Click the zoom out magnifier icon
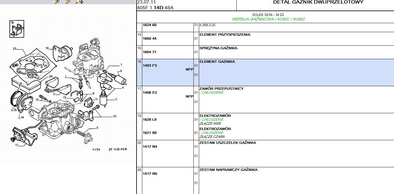The image size is (394, 194). [68, 2]
